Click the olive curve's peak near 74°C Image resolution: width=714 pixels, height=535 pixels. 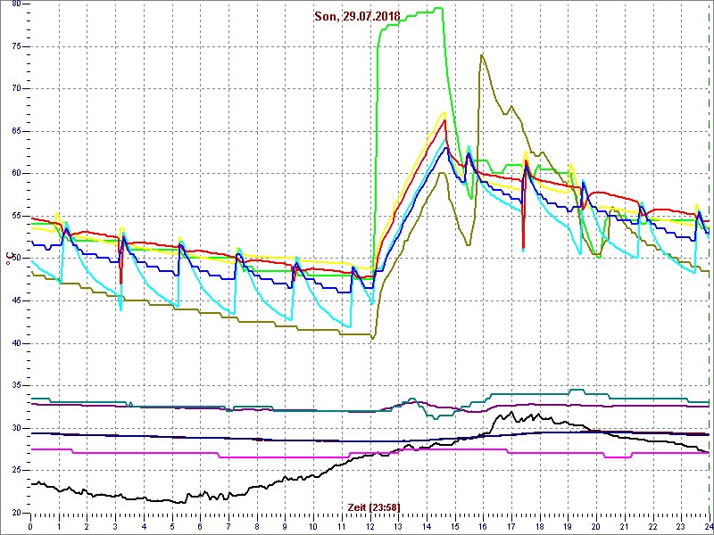coord(481,55)
